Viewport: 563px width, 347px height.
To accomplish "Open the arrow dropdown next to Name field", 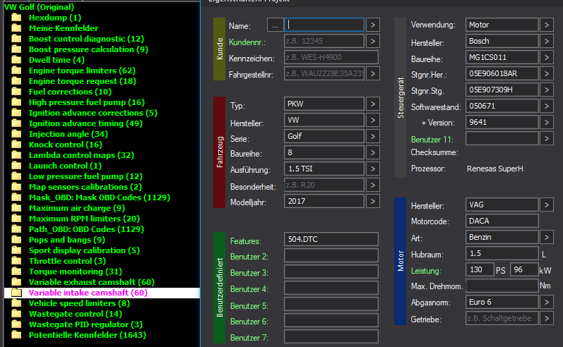I will pos(373,25).
